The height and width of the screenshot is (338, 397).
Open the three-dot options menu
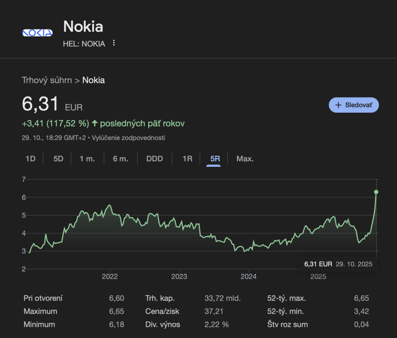(114, 43)
